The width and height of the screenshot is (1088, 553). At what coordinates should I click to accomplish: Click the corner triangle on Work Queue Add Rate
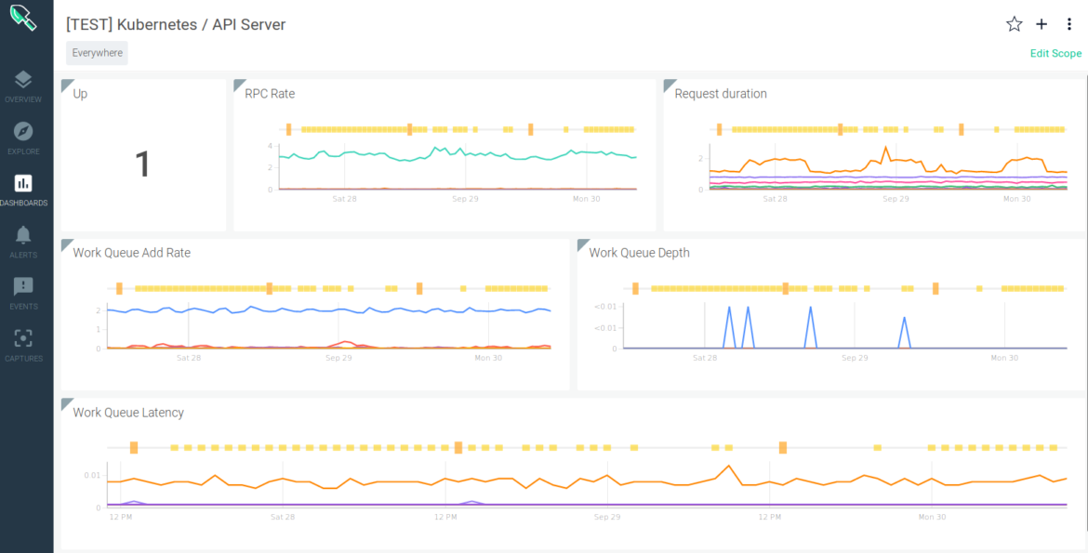point(67,244)
